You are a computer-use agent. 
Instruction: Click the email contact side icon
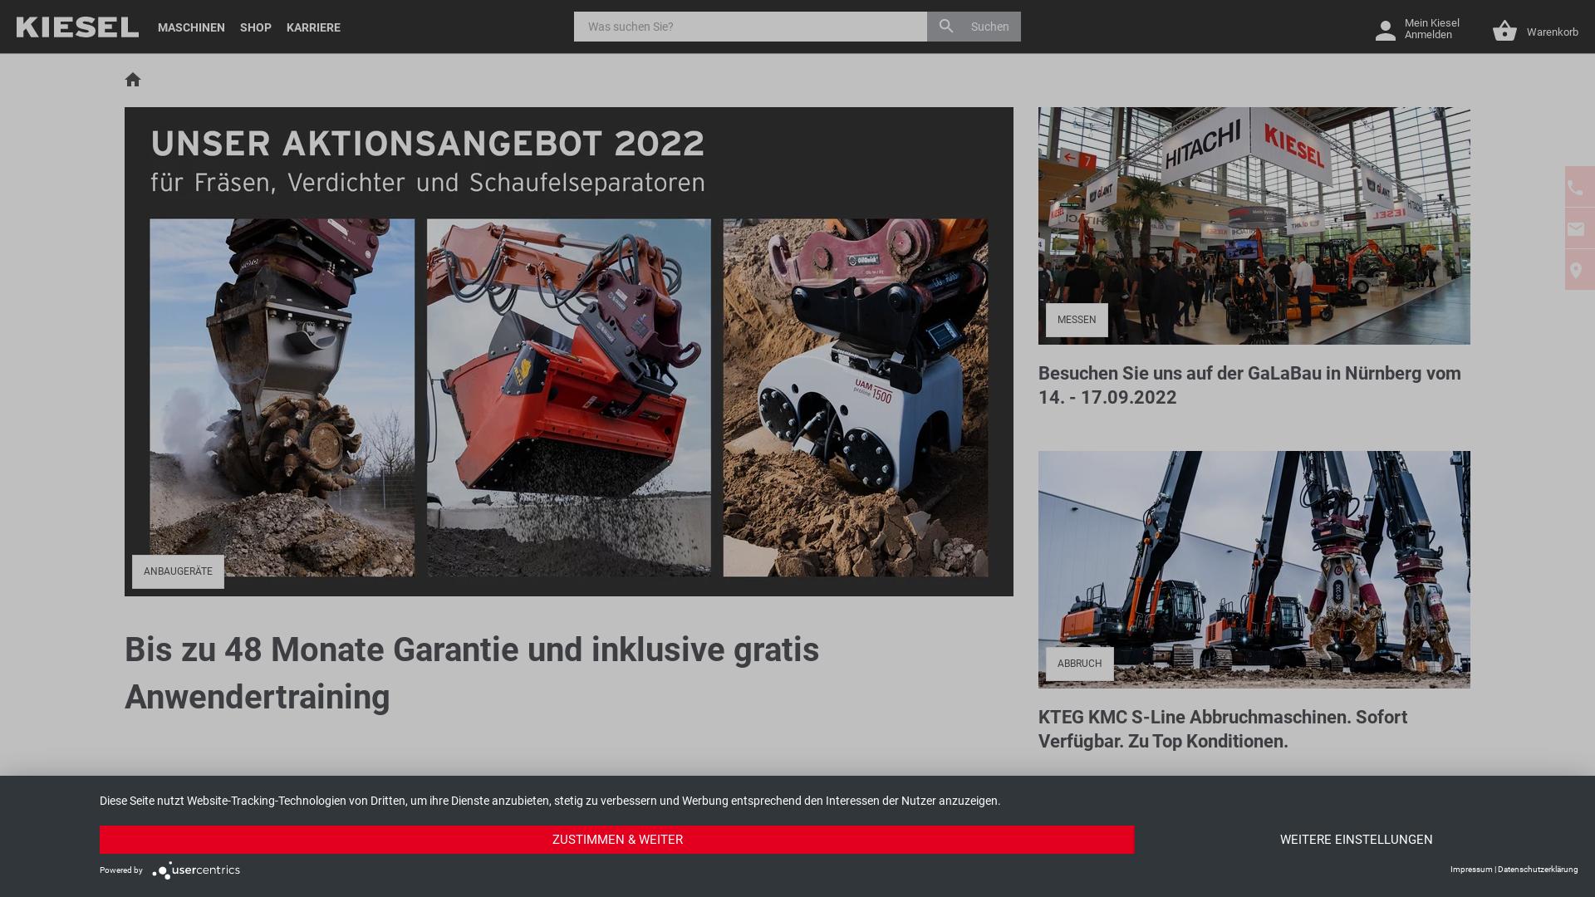pyautogui.click(x=1577, y=228)
